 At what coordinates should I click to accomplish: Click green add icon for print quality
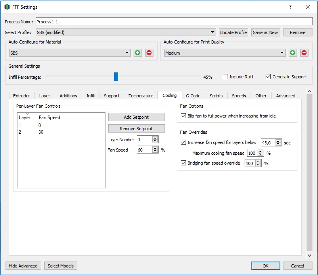coord(293,53)
